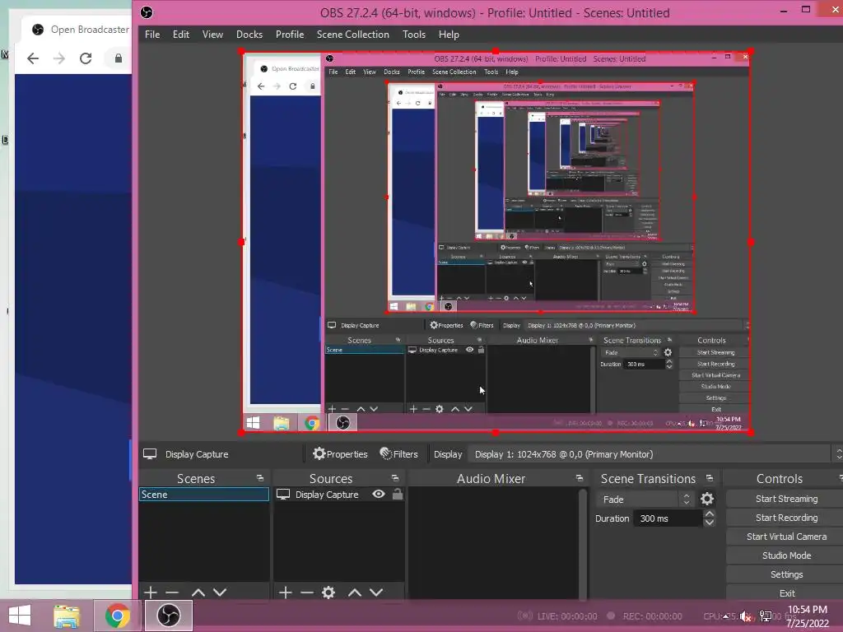Click the OBS logo in title bar

coord(147,12)
